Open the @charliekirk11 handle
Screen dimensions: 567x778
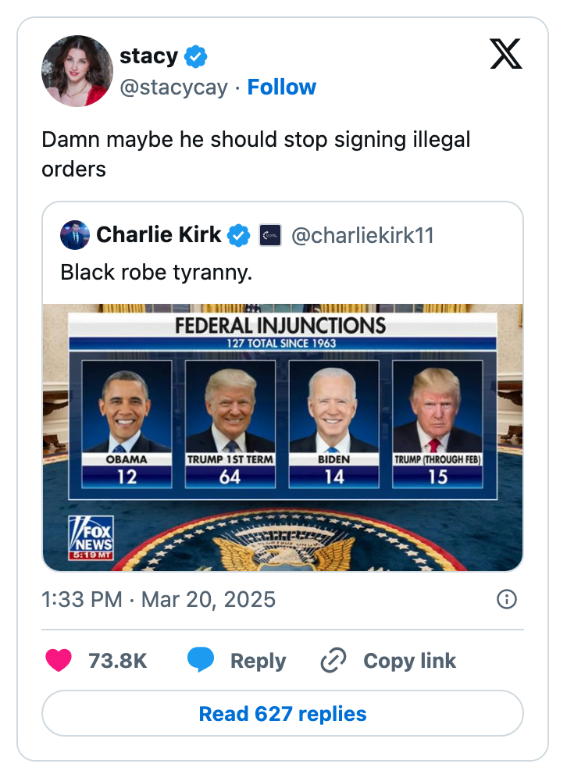[362, 235]
